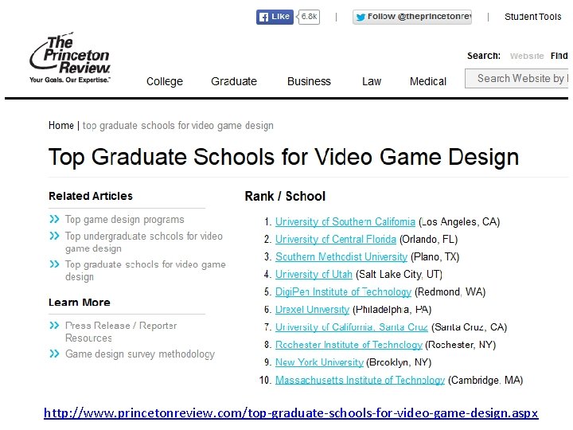Open University of California, Santa Cruz link
Screen dimensions: 573x430
pyautogui.click(x=351, y=327)
